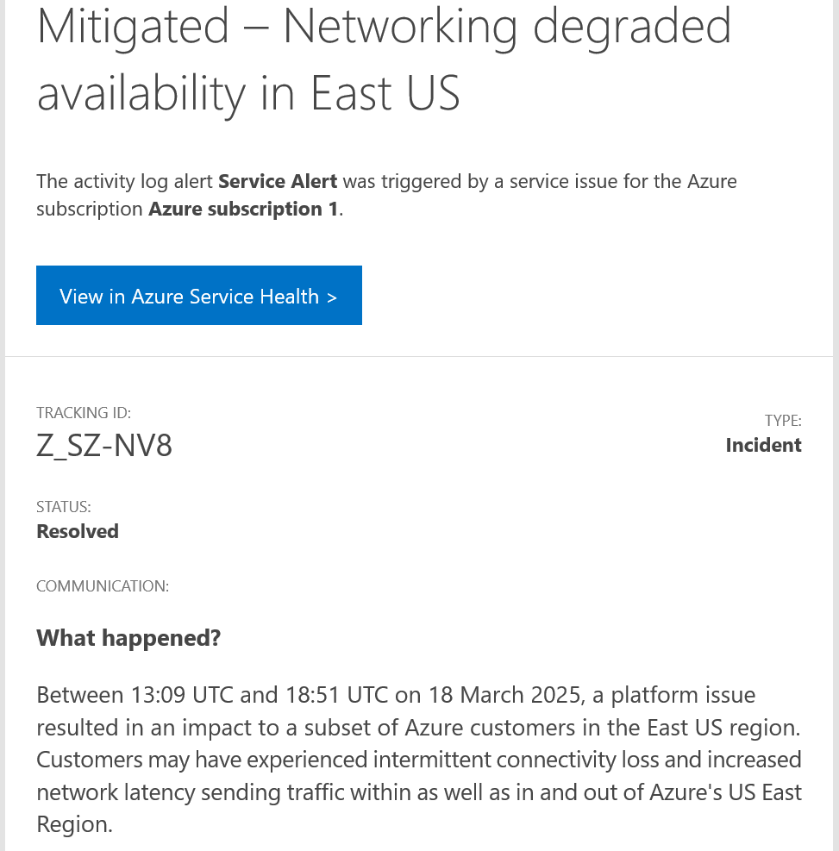This screenshot has width=839, height=851.
Task: Click the bold Azure subscription 1 text
Action: [243, 209]
